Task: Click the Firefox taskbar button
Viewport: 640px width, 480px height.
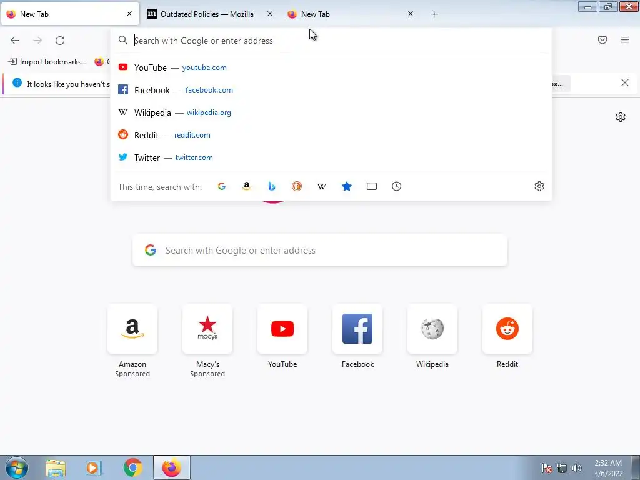Action: pyautogui.click(x=172, y=467)
